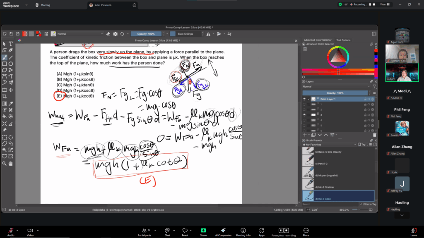Screen dimensions: 424x238
Task: Delete layer using the trash icon
Action: (x=374, y=135)
